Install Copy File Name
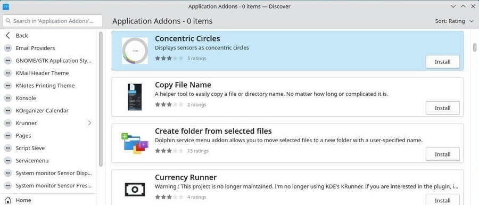Screen dimensions: 479x205 (x=443, y=108)
